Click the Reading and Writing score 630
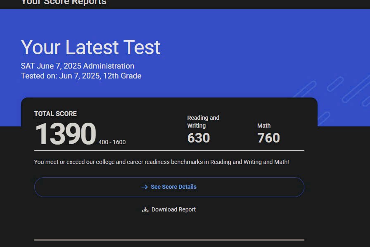Image resolution: width=370 pixels, height=247 pixels. tap(199, 138)
